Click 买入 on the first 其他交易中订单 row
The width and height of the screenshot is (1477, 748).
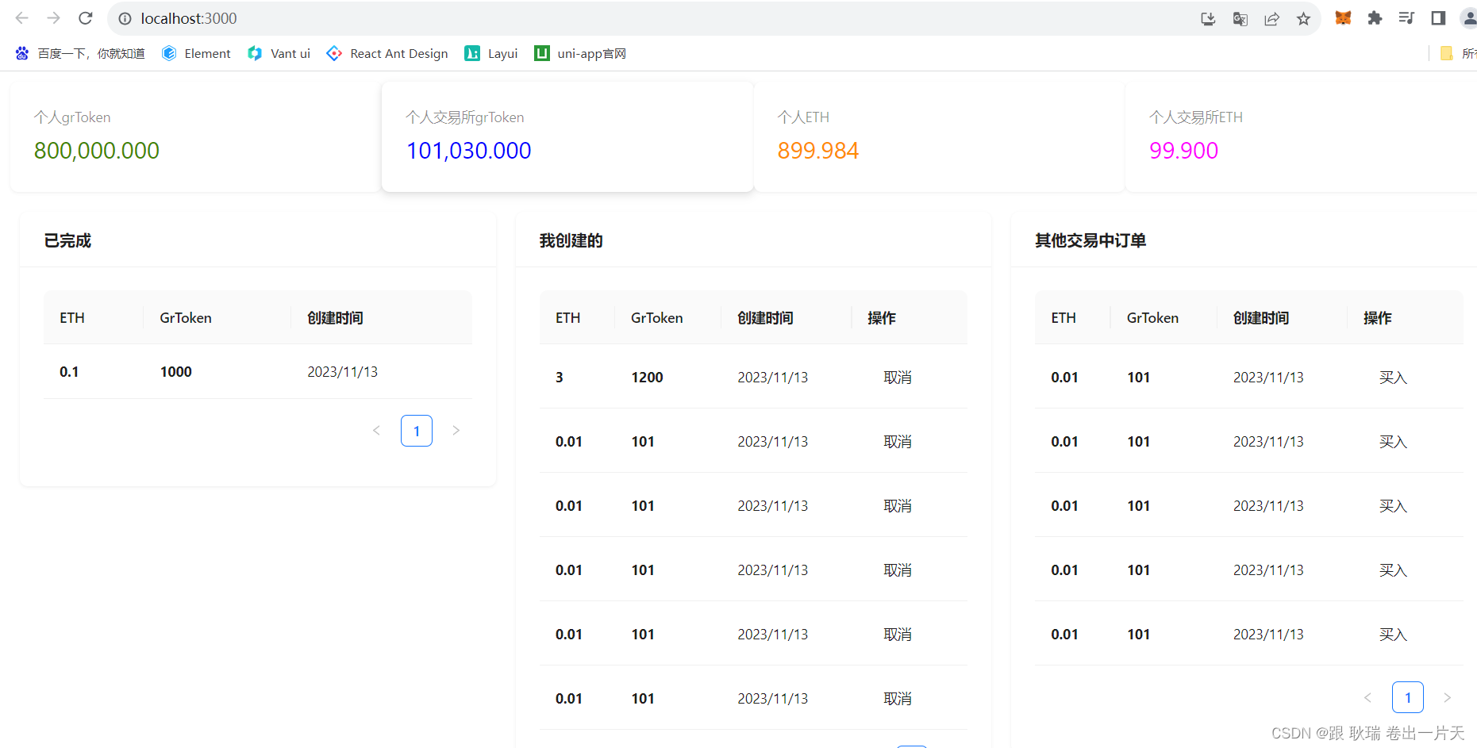point(1393,377)
